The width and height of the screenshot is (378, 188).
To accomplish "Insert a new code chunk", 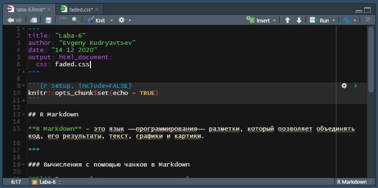I will click(258, 21).
